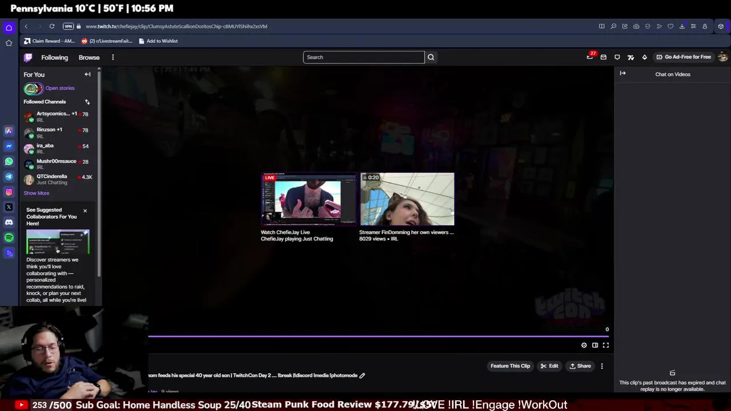Click the search magnifier button
Viewport: 731px width, 411px height.
(x=431, y=57)
